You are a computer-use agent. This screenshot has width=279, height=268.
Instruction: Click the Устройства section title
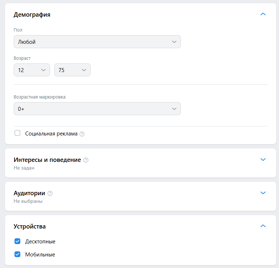point(30,226)
